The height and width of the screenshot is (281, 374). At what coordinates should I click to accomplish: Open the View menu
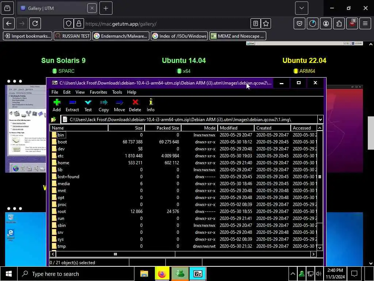[80, 92]
